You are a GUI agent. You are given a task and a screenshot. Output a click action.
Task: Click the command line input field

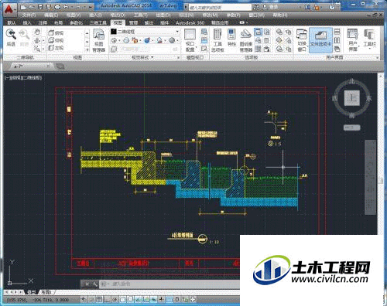point(170,284)
